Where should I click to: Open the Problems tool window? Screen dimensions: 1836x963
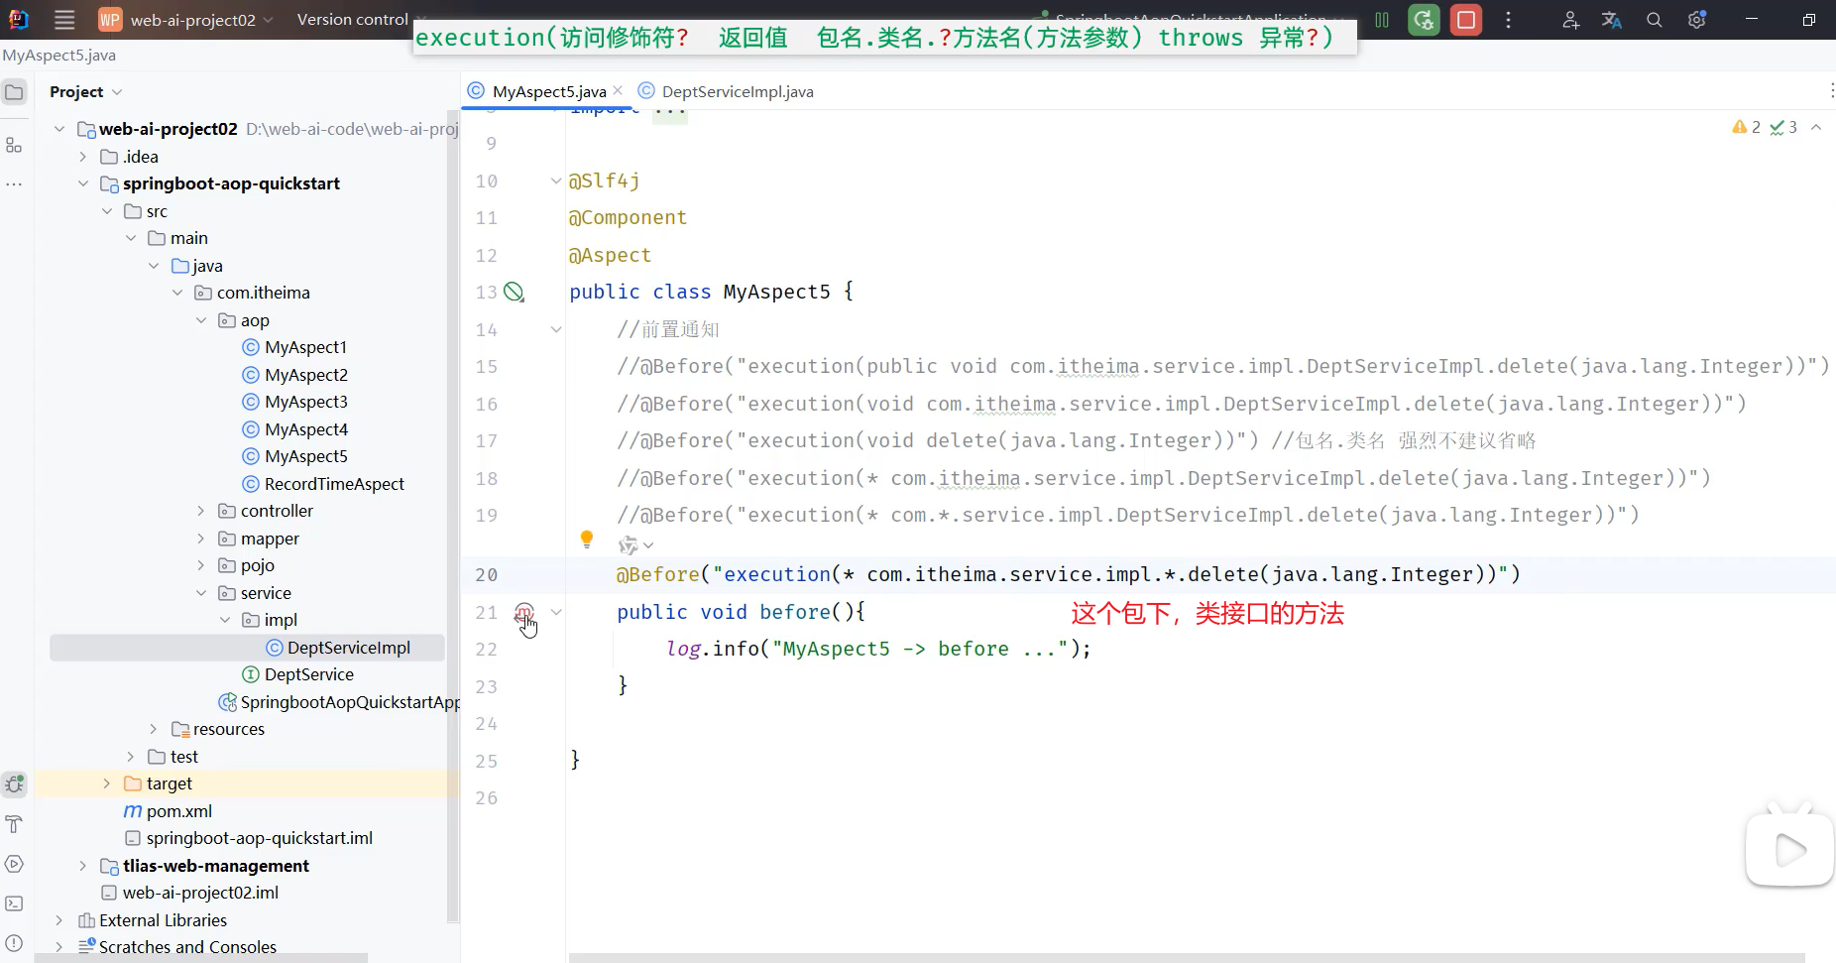pyautogui.click(x=14, y=943)
